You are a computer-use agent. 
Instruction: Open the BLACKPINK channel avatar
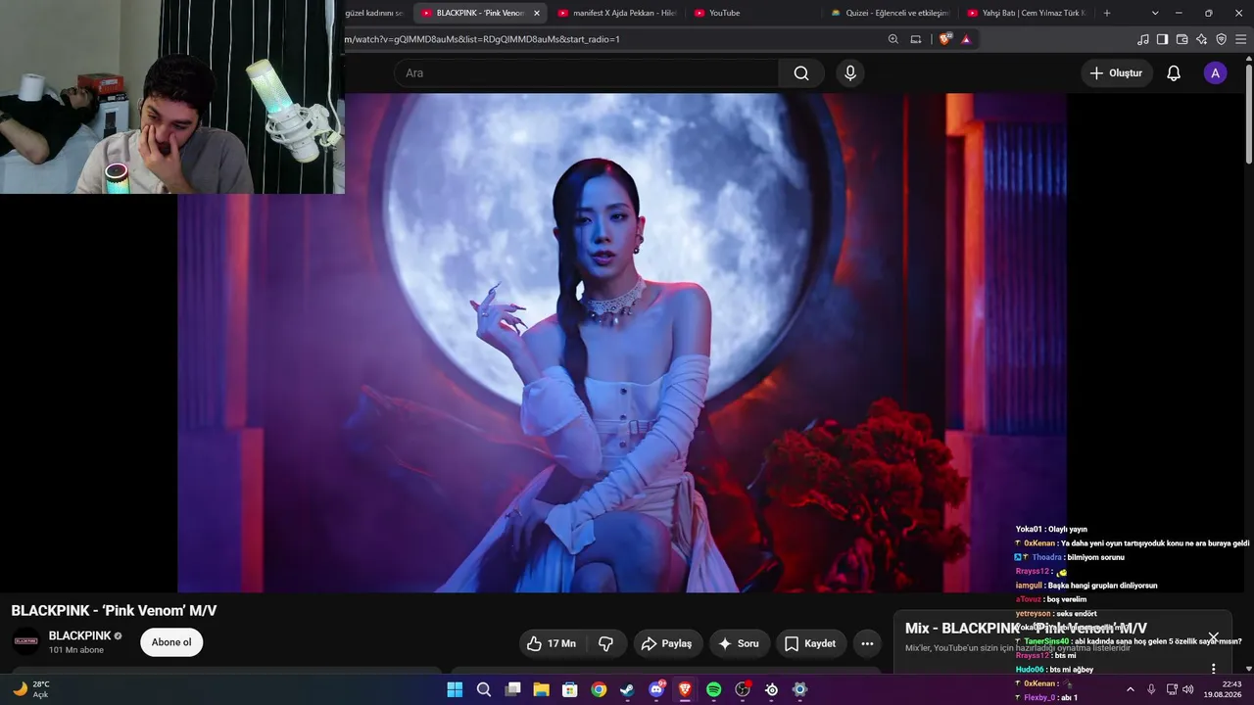25,641
